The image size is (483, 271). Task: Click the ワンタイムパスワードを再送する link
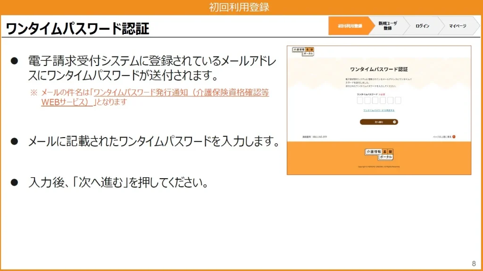pyautogui.click(x=379, y=110)
